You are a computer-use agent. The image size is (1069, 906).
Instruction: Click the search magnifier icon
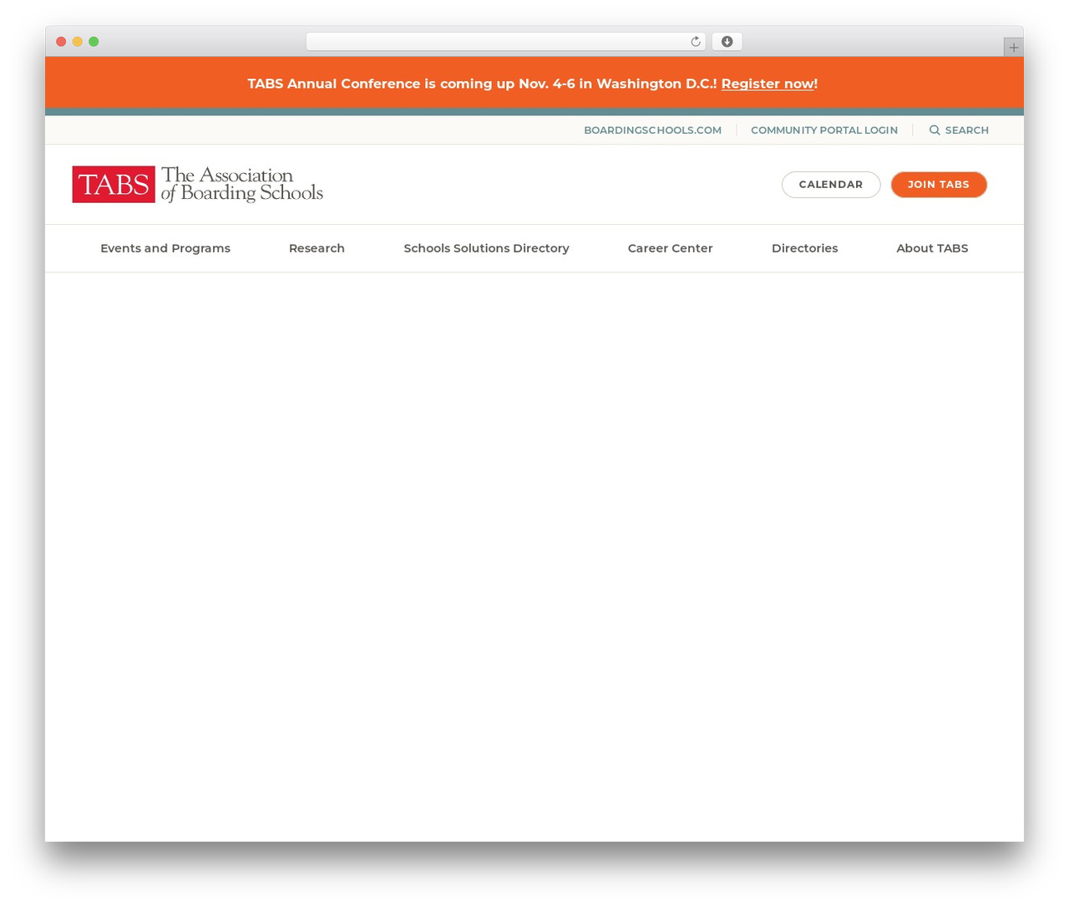point(935,130)
